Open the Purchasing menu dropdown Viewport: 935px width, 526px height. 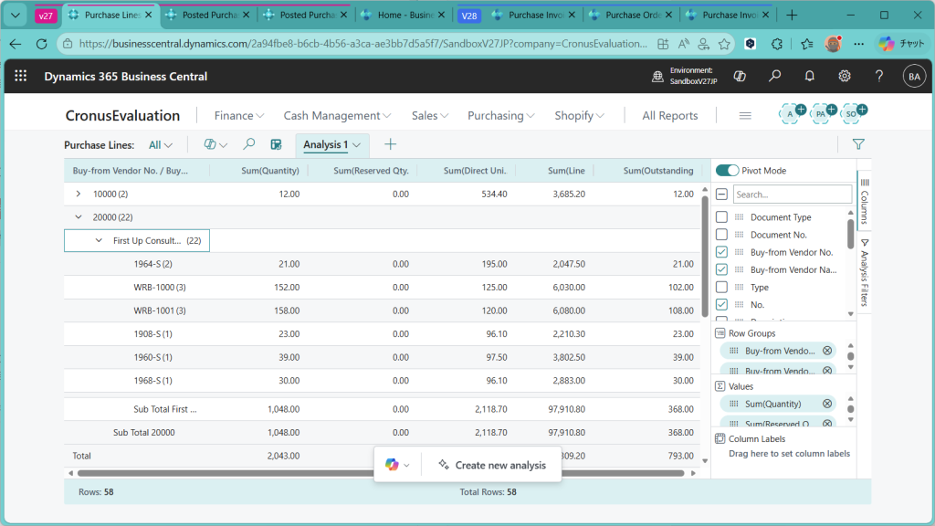tap(501, 116)
